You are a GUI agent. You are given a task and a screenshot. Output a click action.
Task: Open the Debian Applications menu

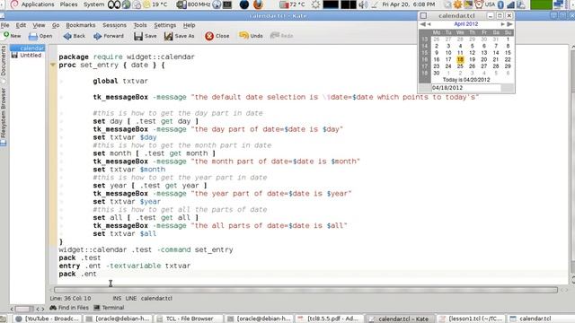tap(32, 4)
